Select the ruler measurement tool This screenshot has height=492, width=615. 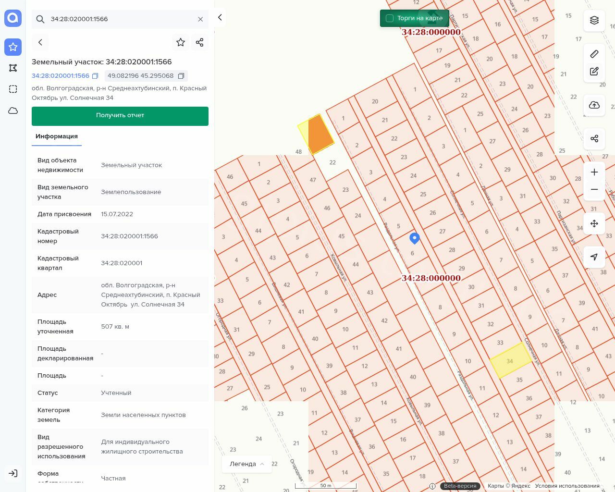(x=594, y=54)
